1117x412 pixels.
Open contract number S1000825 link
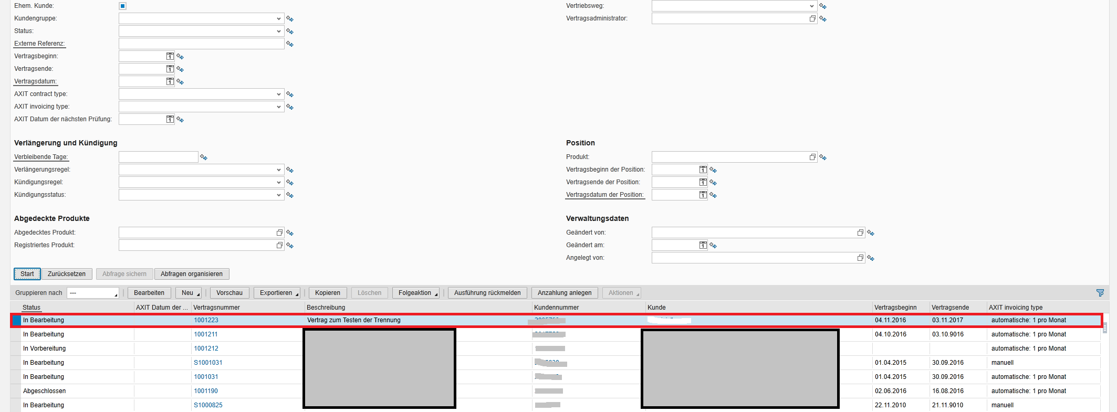208,405
